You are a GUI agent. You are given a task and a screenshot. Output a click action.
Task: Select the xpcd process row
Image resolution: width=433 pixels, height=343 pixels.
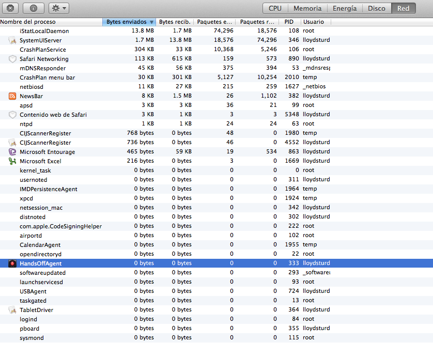216,198
